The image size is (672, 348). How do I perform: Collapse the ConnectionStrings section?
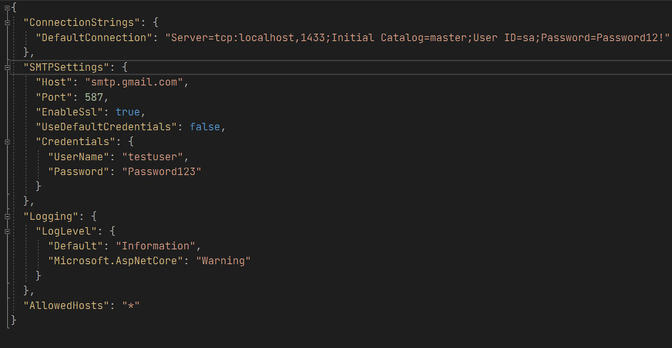coord(7,23)
